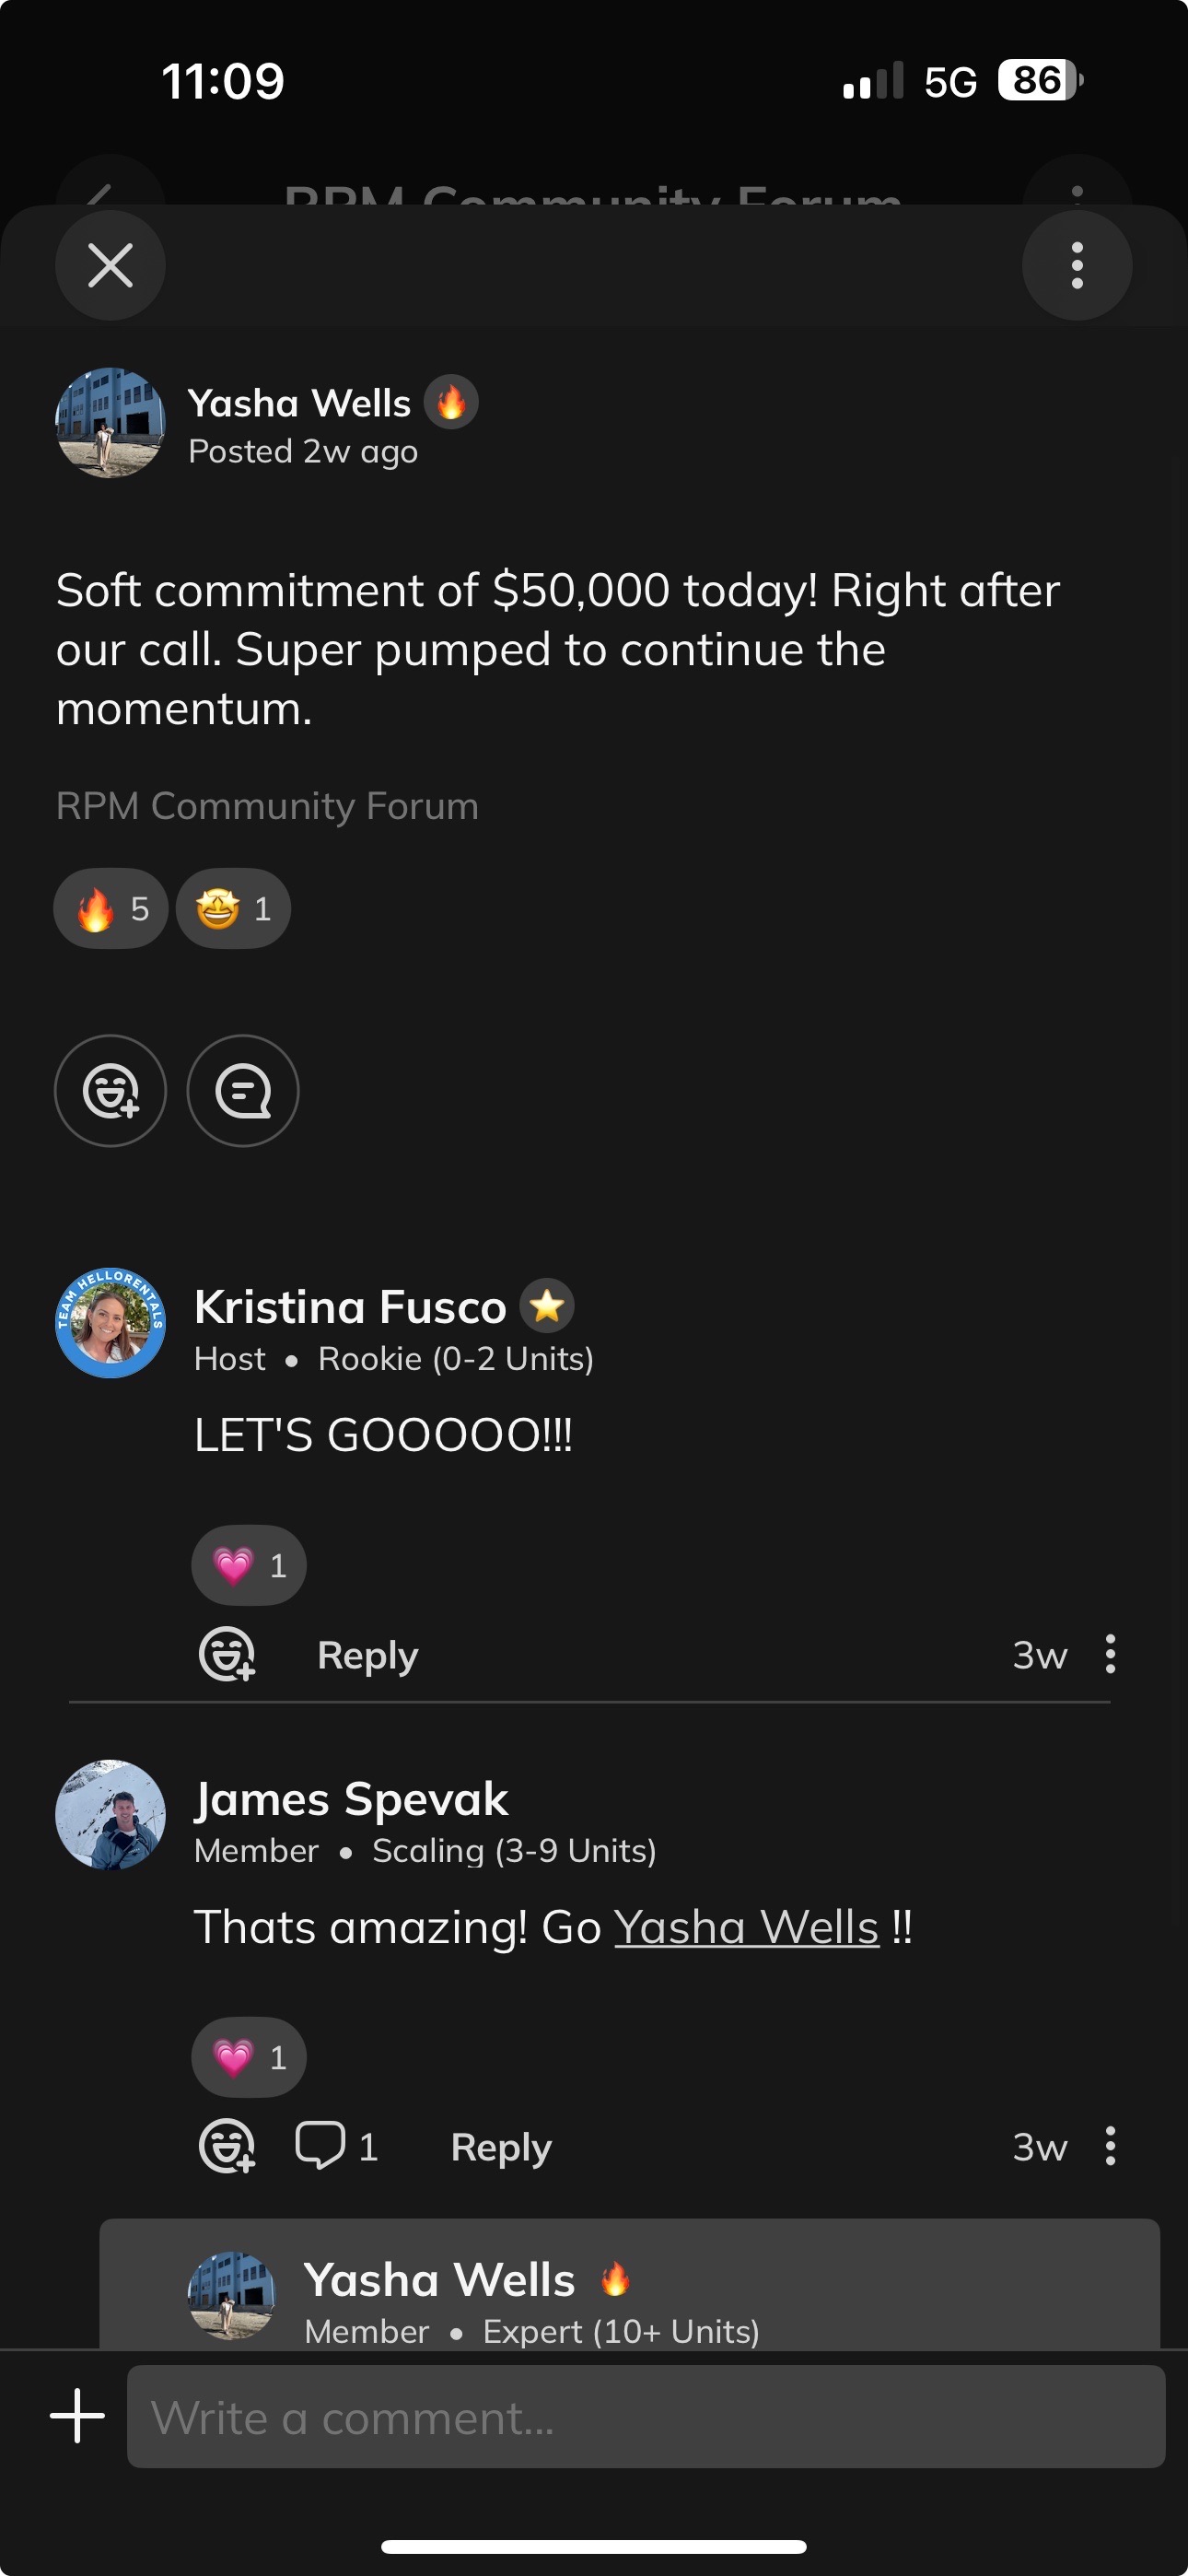Toggle heart reaction on Kristina's comment
Image resolution: width=1188 pixels, height=2576 pixels.
click(249, 1565)
